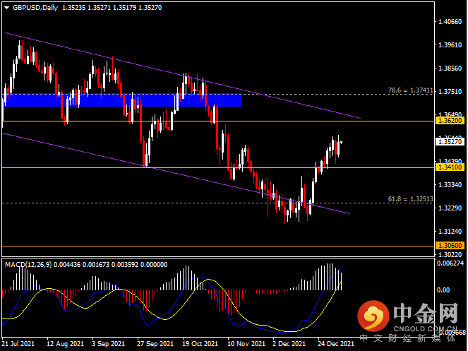
Task: Click the 12 Aug 2021 date label
Action: click(x=66, y=344)
